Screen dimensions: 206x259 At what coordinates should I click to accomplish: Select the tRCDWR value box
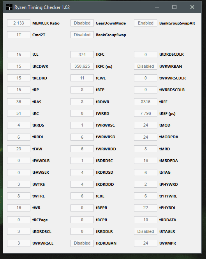point(19,66)
